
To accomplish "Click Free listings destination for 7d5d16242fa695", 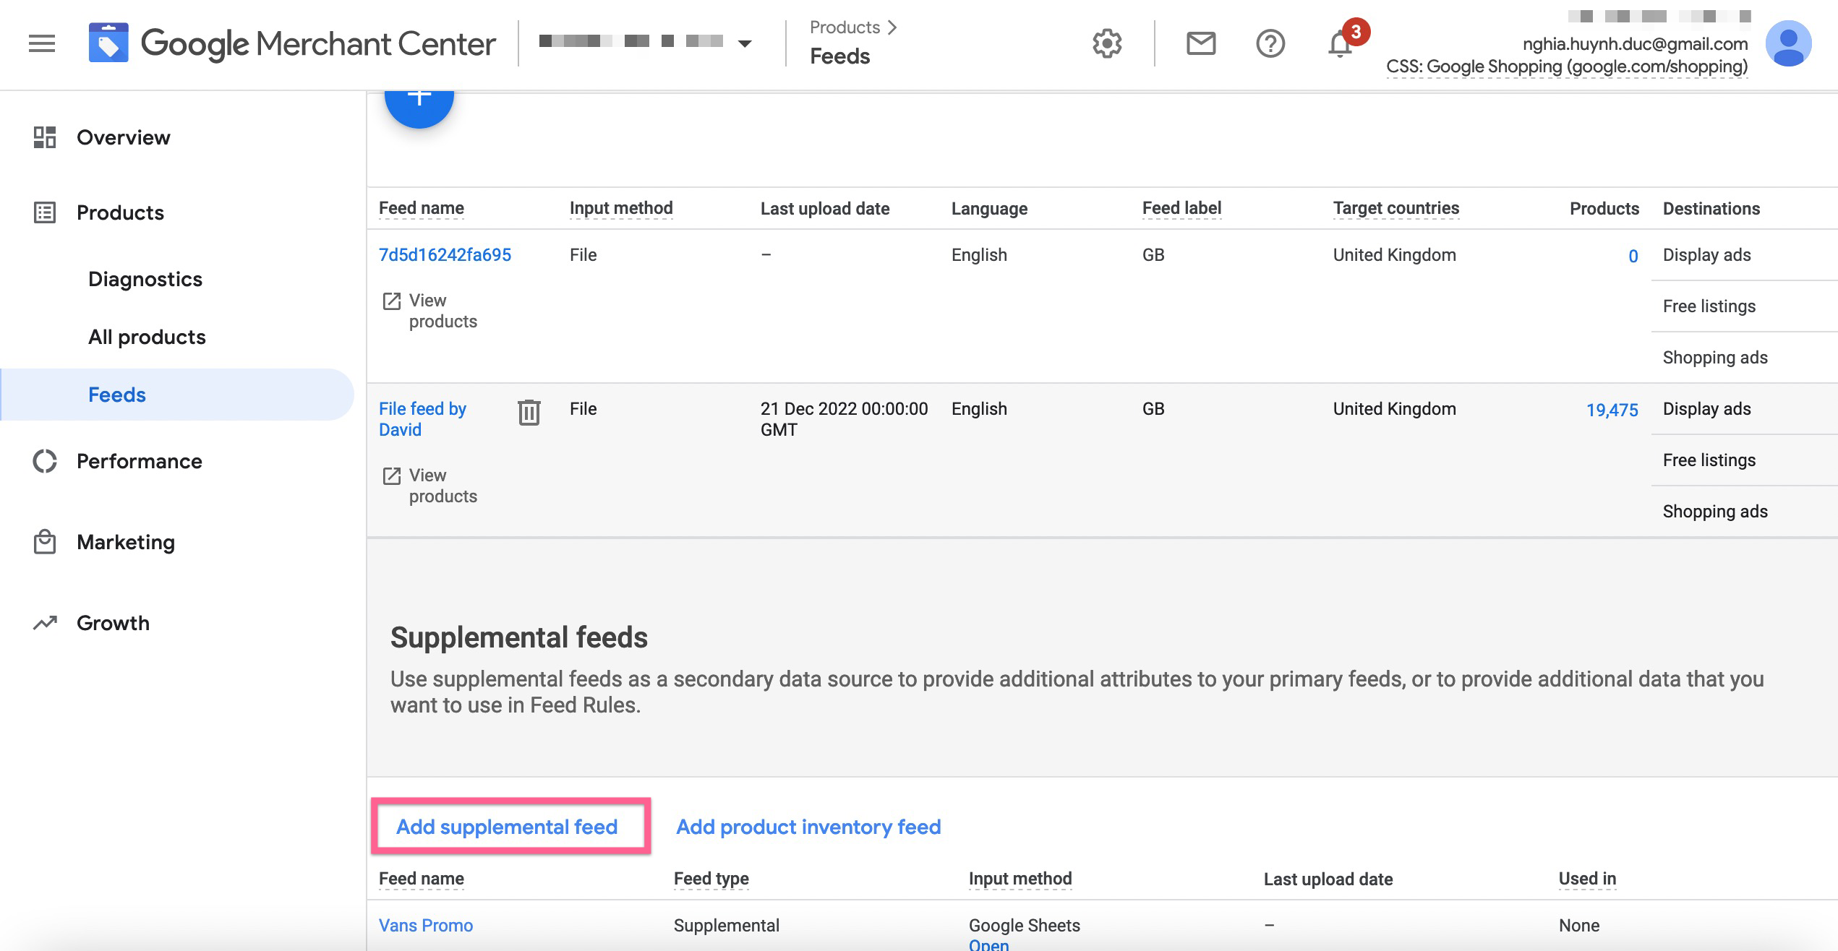I will click(x=1709, y=306).
